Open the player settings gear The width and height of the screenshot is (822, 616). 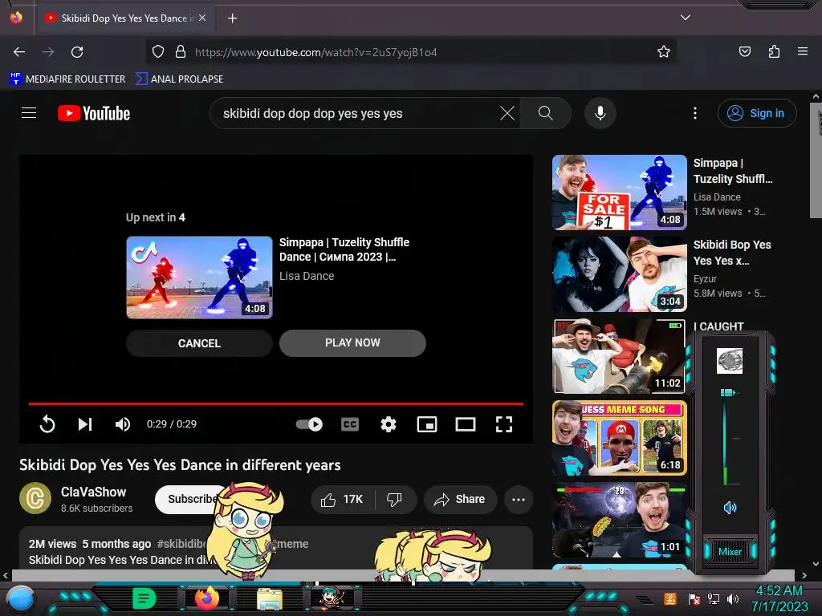coord(388,423)
